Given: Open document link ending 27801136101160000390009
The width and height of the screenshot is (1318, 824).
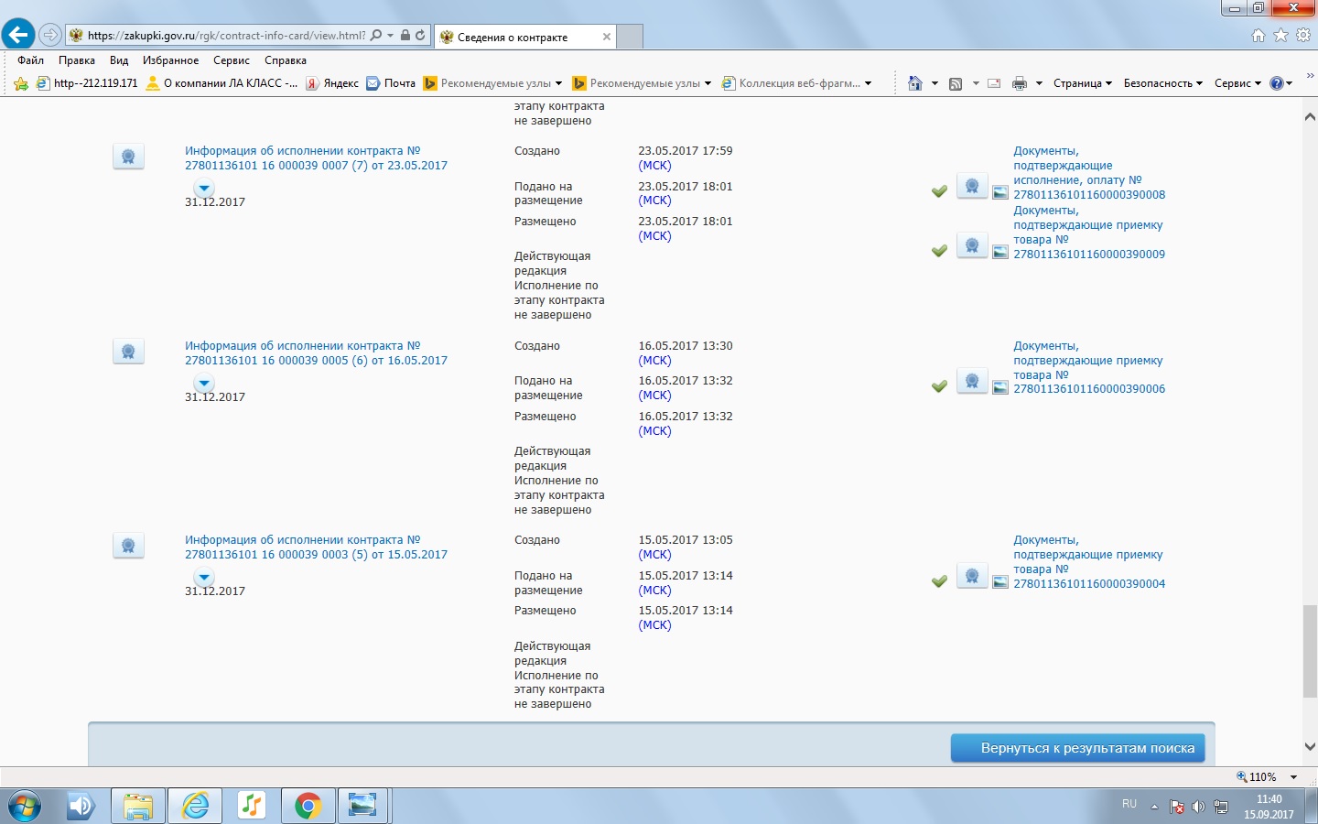Looking at the screenshot, I should (x=1089, y=233).
